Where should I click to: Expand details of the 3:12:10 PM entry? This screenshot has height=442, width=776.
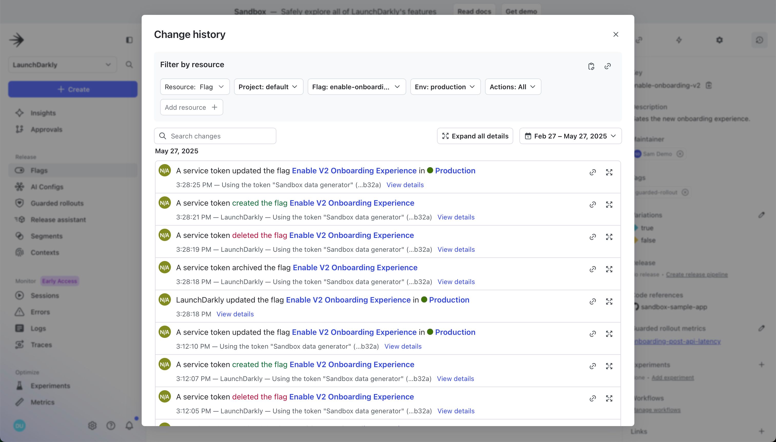click(609, 334)
